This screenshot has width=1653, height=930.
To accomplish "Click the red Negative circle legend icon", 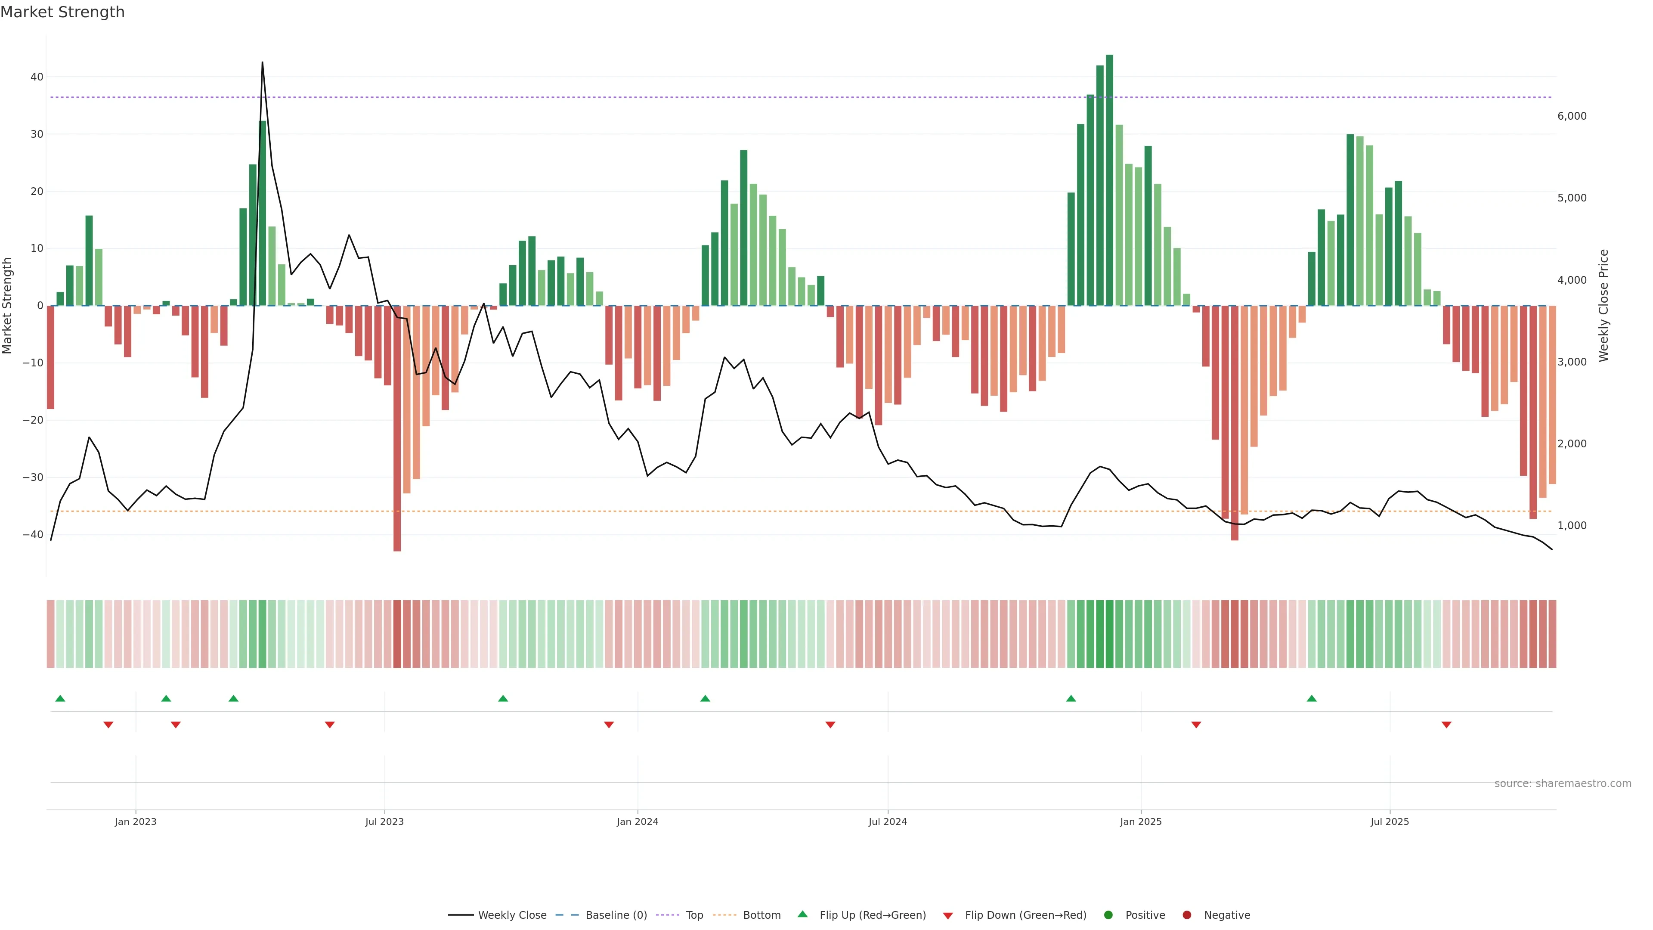I will (1186, 915).
